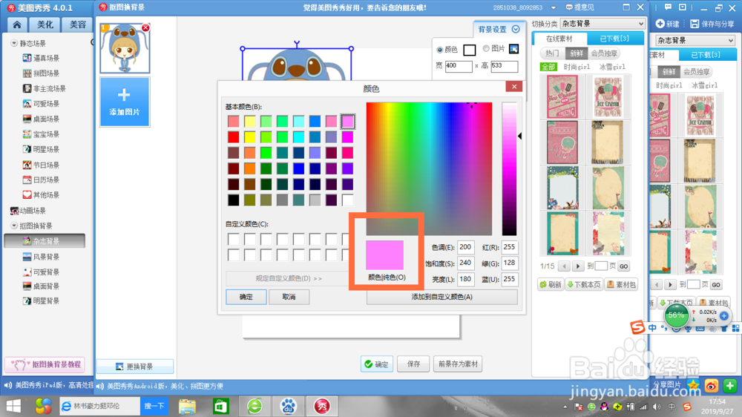Click the 新建 icon in the main window
This screenshot has height=417, width=742.
[x=660, y=24]
